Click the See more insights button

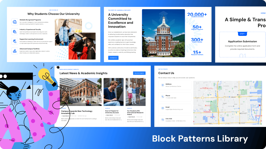139,73
